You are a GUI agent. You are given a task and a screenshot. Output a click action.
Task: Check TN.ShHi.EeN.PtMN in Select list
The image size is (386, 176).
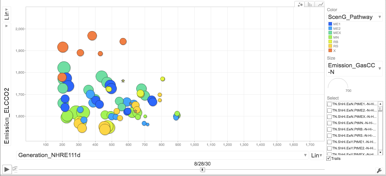[329, 123]
